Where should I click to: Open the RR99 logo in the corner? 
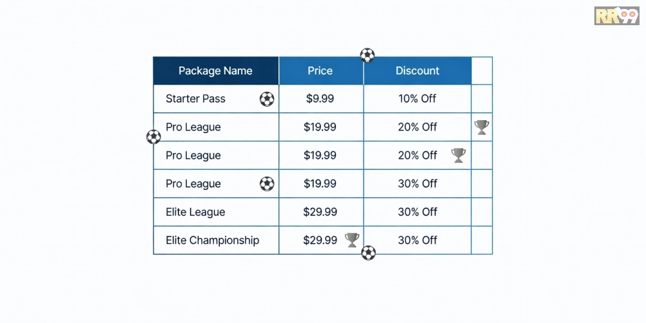point(616,16)
